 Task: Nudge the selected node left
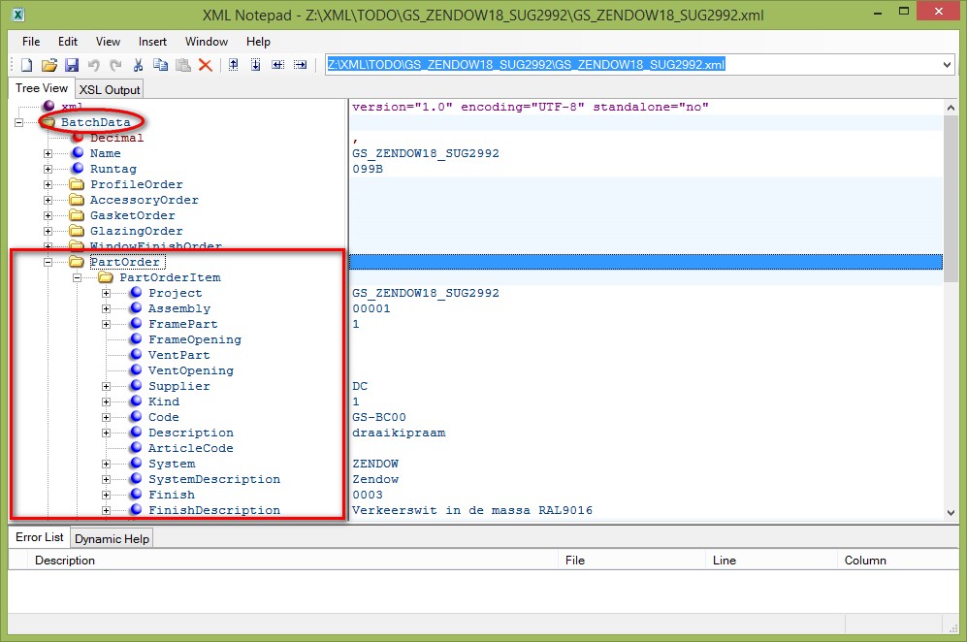[278, 65]
